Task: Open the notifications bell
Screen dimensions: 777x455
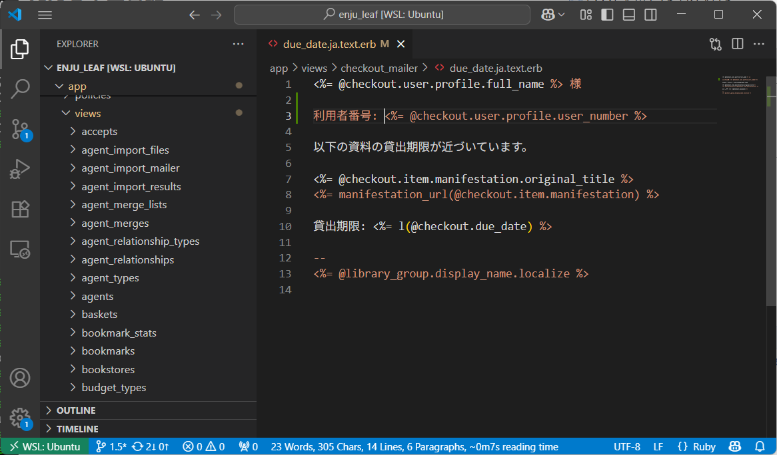Action: 760,446
